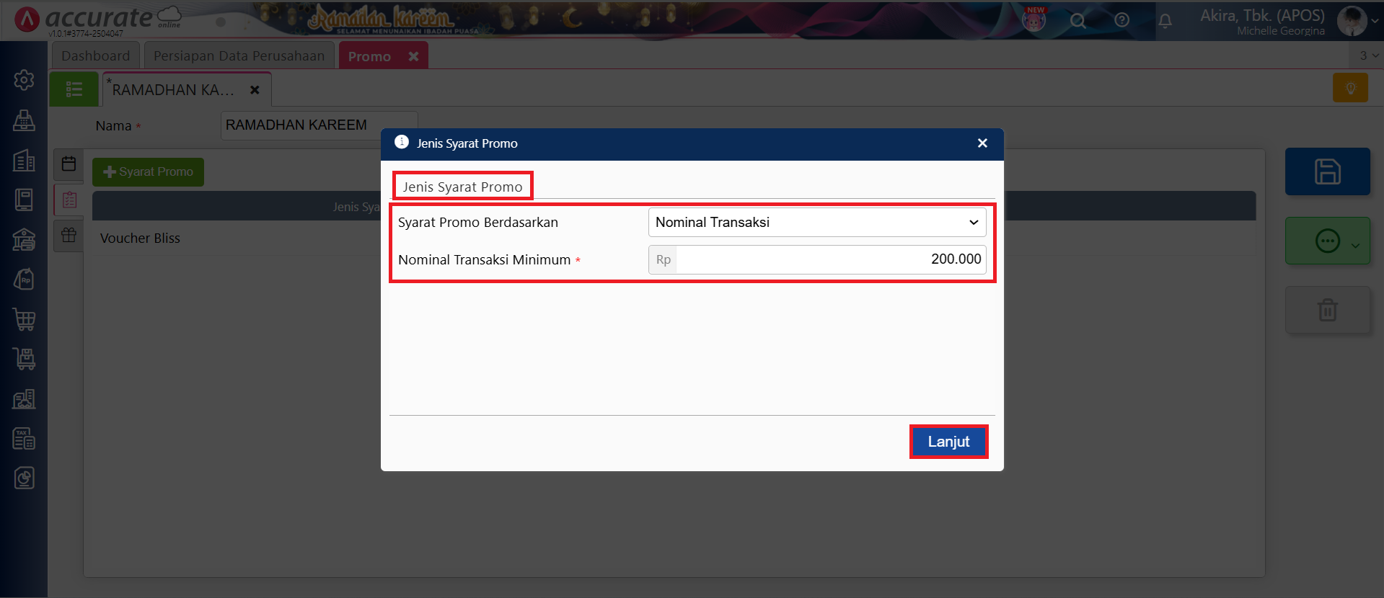Switch to Persiapan Data Perusahaan tab

coord(239,56)
